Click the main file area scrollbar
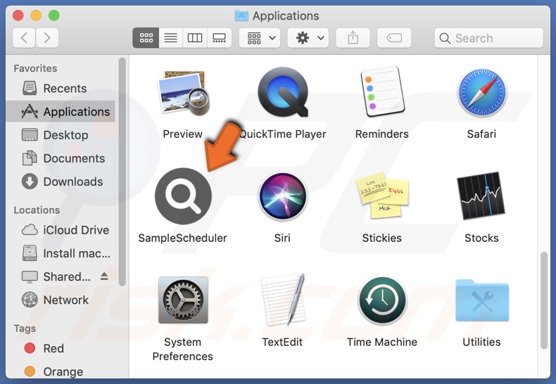Viewport: 556px width, 384px height. [544, 301]
